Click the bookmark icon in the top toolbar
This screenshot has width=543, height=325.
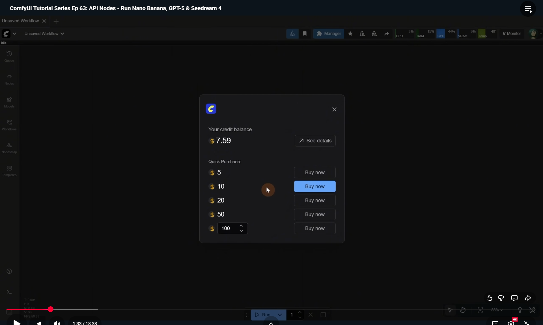click(x=305, y=34)
